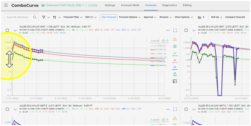Screen dimensions: 251x126
Task: Select checkbox for ALLEN 2,372 LB/FT well
Action: [186, 30]
